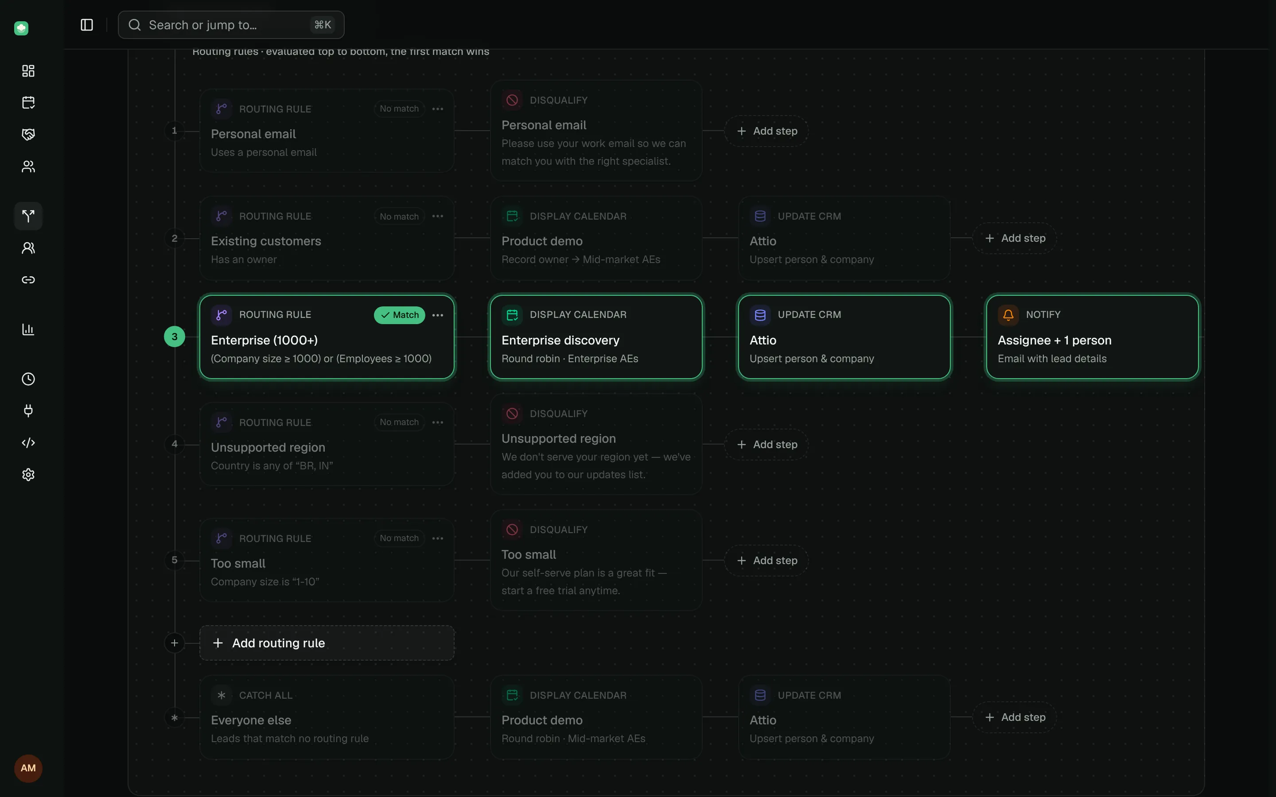Click the Search or jump to field

[x=231, y=25]
